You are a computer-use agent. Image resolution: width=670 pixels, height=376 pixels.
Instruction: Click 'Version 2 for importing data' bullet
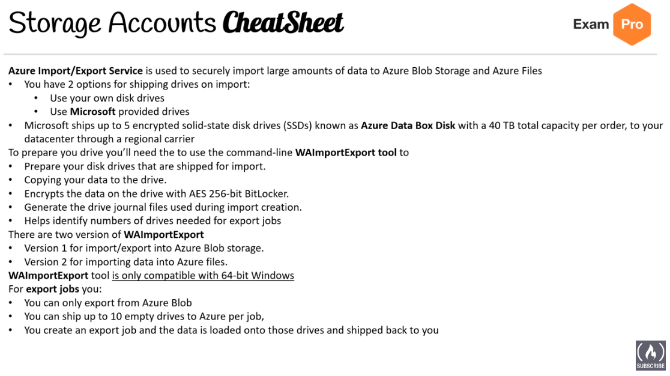click(125, 262)
